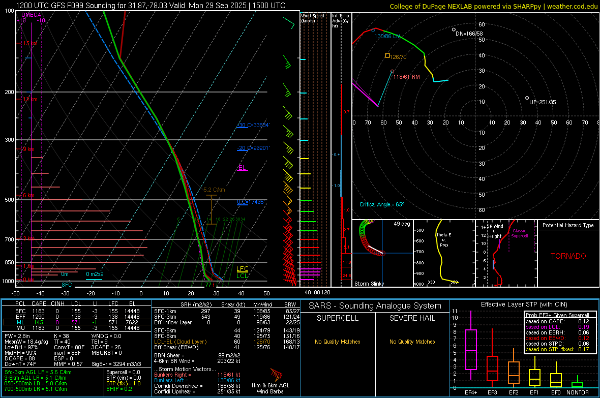Click the red TORNADO hazard text

point(568,256)
